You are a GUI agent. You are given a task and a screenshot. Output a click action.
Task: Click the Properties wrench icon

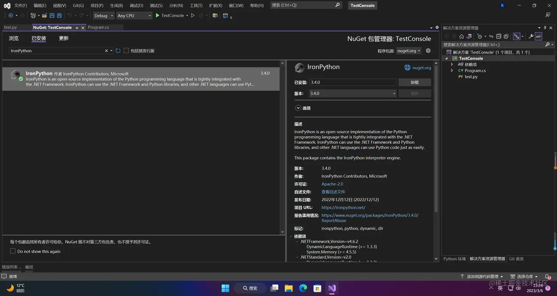click(x=531, y=36)
